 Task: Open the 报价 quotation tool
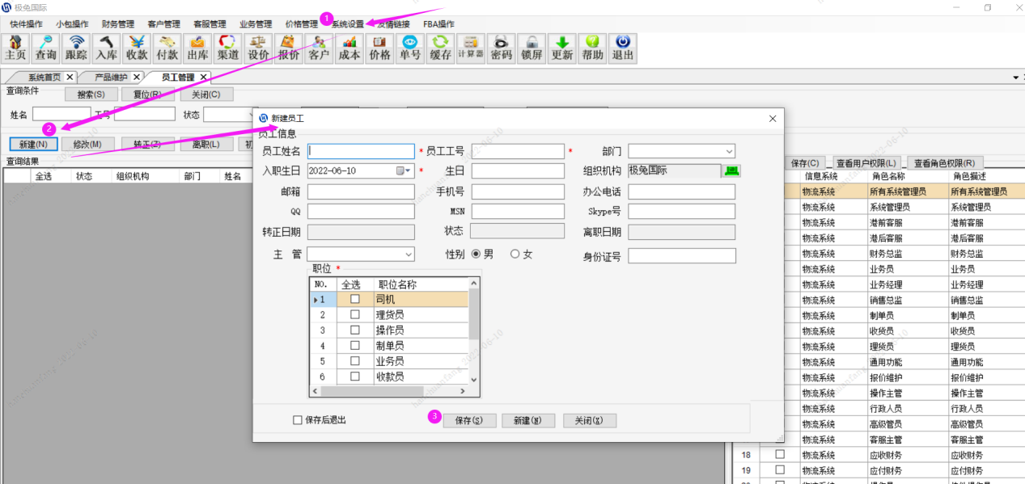click(x=287, y=48)
